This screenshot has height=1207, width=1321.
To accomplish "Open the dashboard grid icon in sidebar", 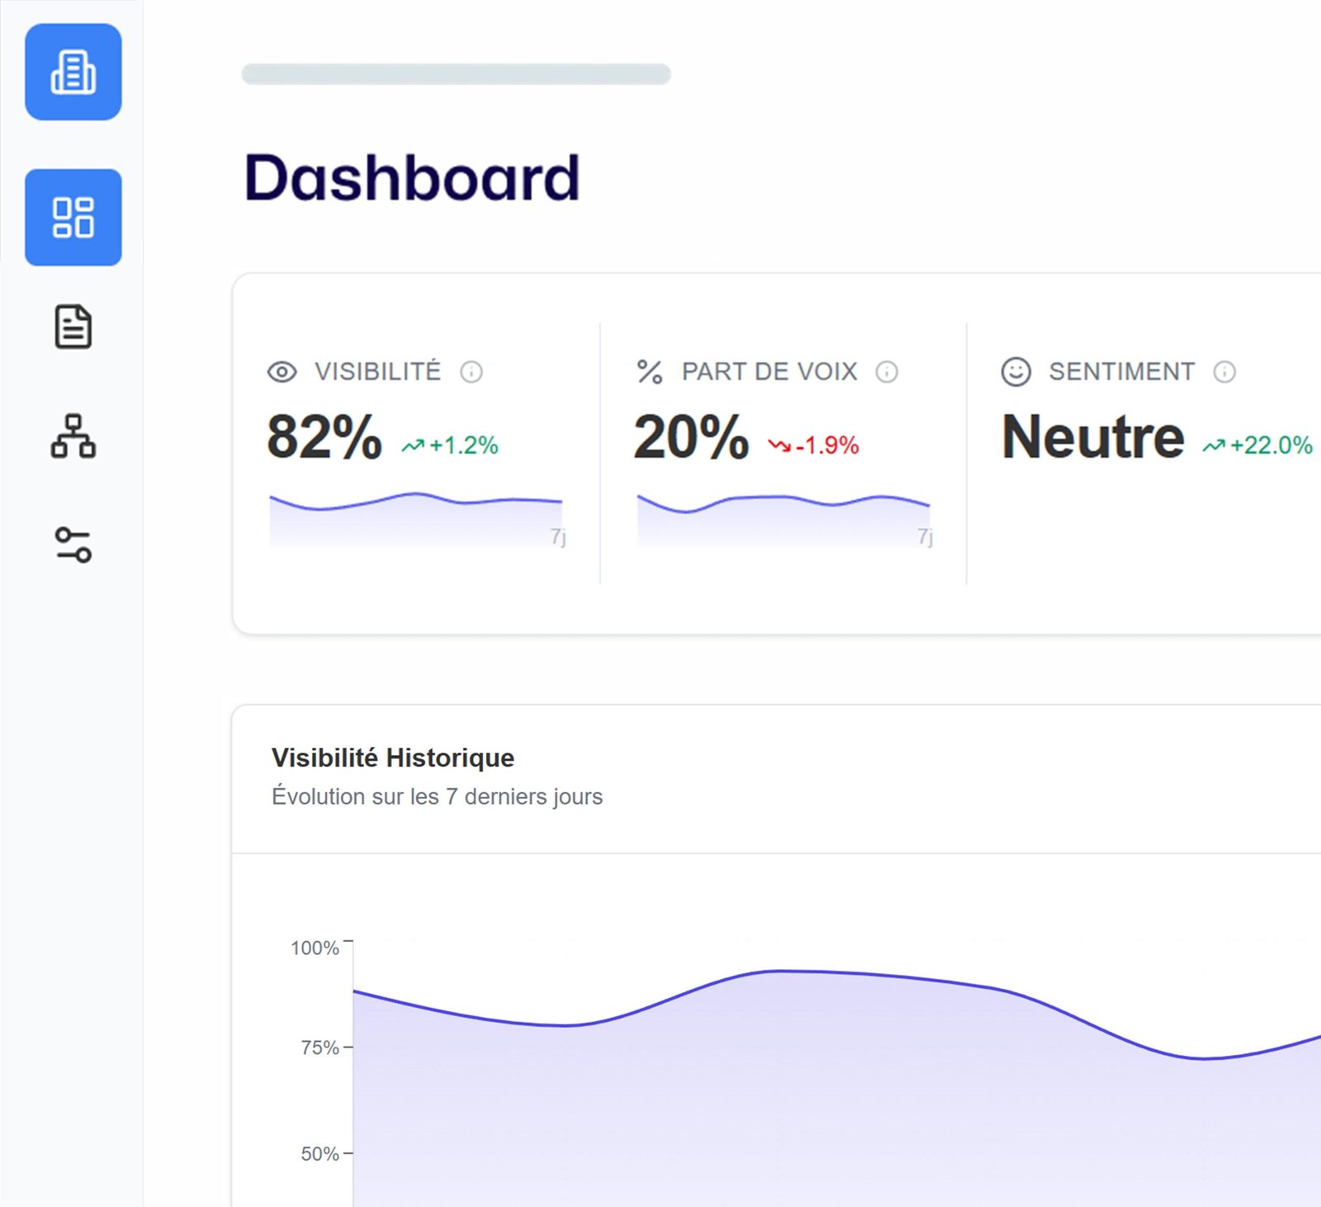I will [x=73, y=217].
